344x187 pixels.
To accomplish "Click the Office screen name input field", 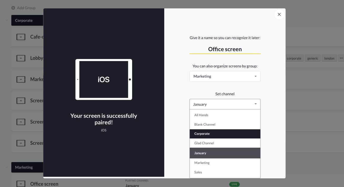I will point(225,49).
